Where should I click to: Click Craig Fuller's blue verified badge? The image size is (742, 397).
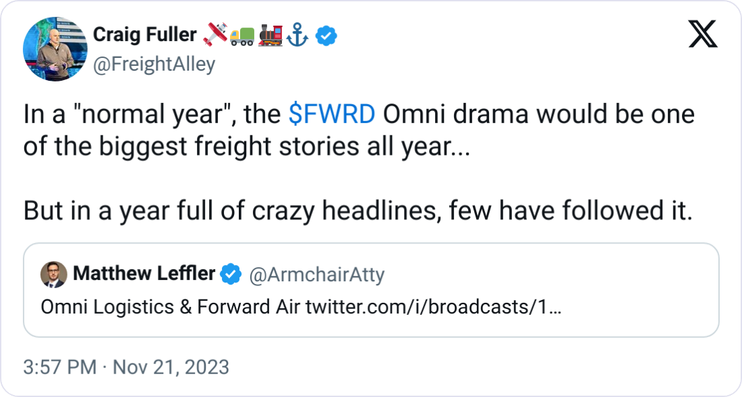coord(326,36)
